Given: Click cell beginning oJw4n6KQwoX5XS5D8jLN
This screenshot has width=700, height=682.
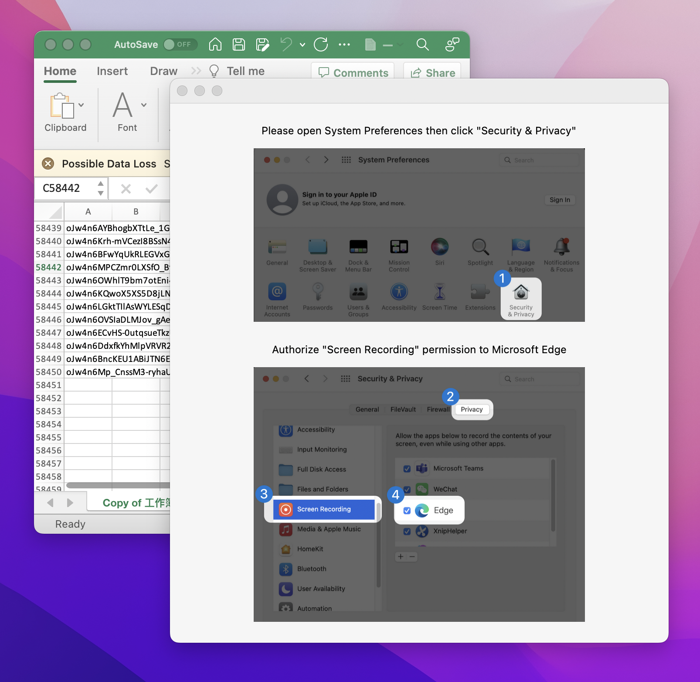Looking at the screenshot, I should [117, 293].
